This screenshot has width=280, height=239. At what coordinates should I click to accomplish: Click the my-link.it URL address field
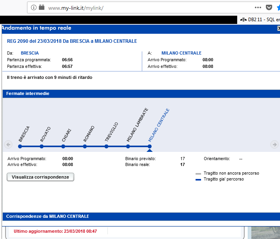coord(76,8)
